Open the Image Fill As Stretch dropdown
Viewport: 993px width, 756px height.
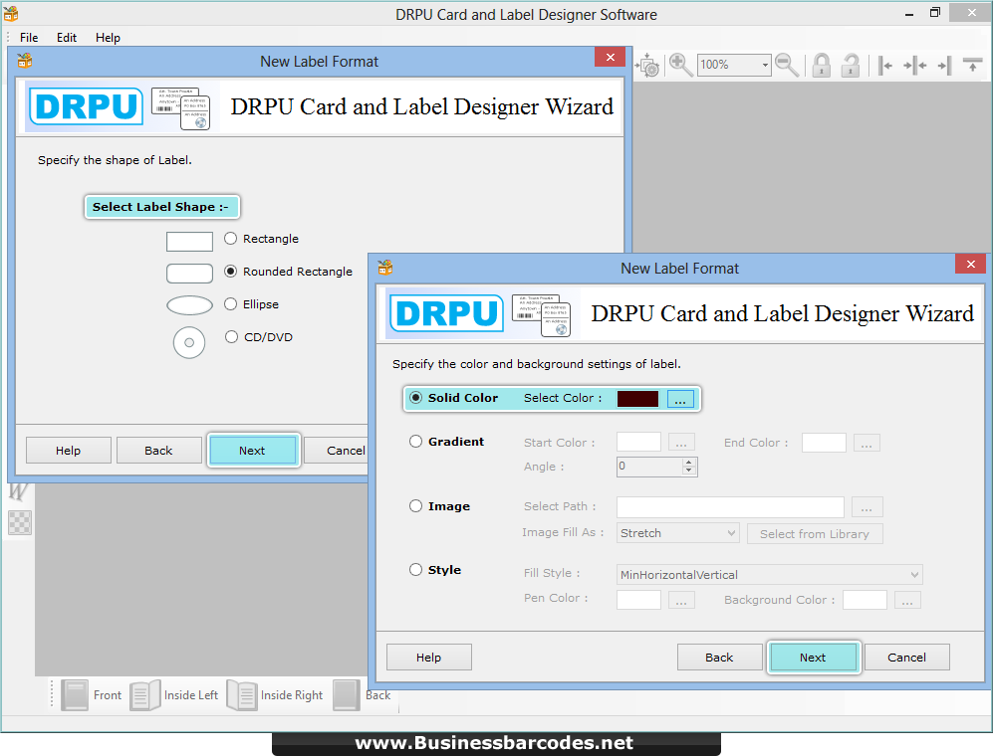(x=677, y=533)
